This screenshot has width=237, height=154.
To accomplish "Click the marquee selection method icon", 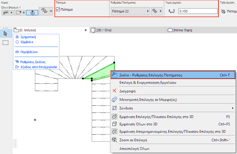I will 18,13.
